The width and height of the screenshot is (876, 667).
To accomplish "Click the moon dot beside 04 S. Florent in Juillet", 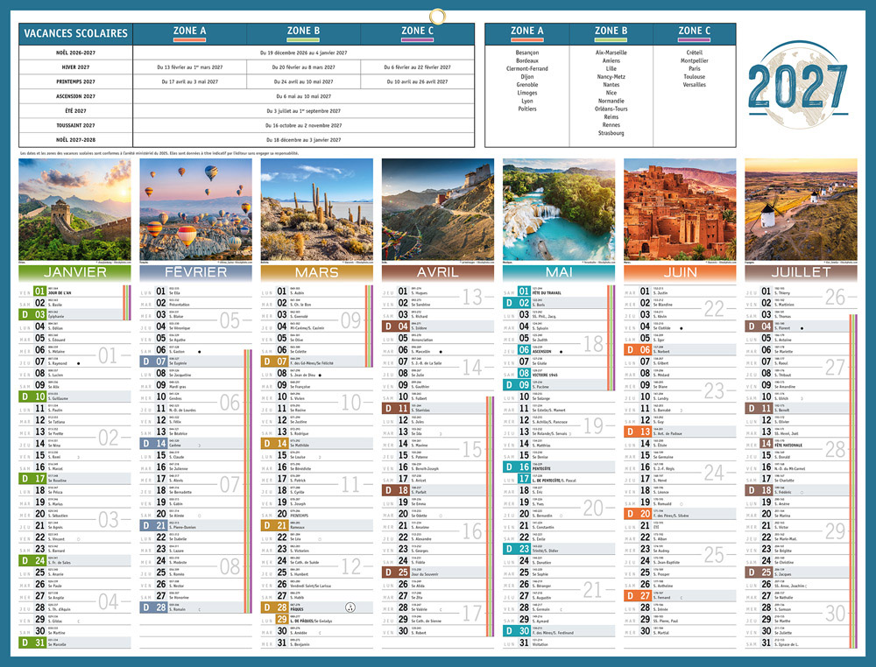I will click(802, 328).
